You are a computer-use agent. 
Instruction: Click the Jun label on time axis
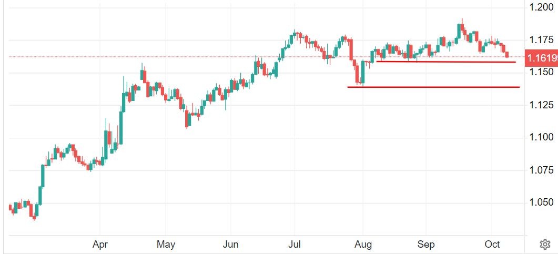tap(230, 245)
